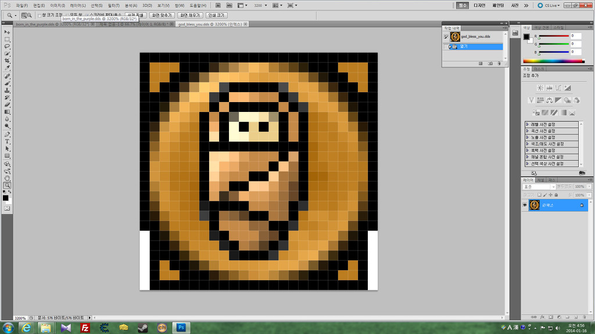Select the Crop tool
Screen dimensions: 595x334
[8, 61]
